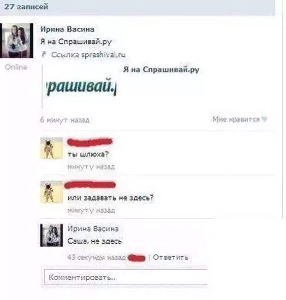
Task: Open the 6 минут назад post timestamp
Action: 65,120
